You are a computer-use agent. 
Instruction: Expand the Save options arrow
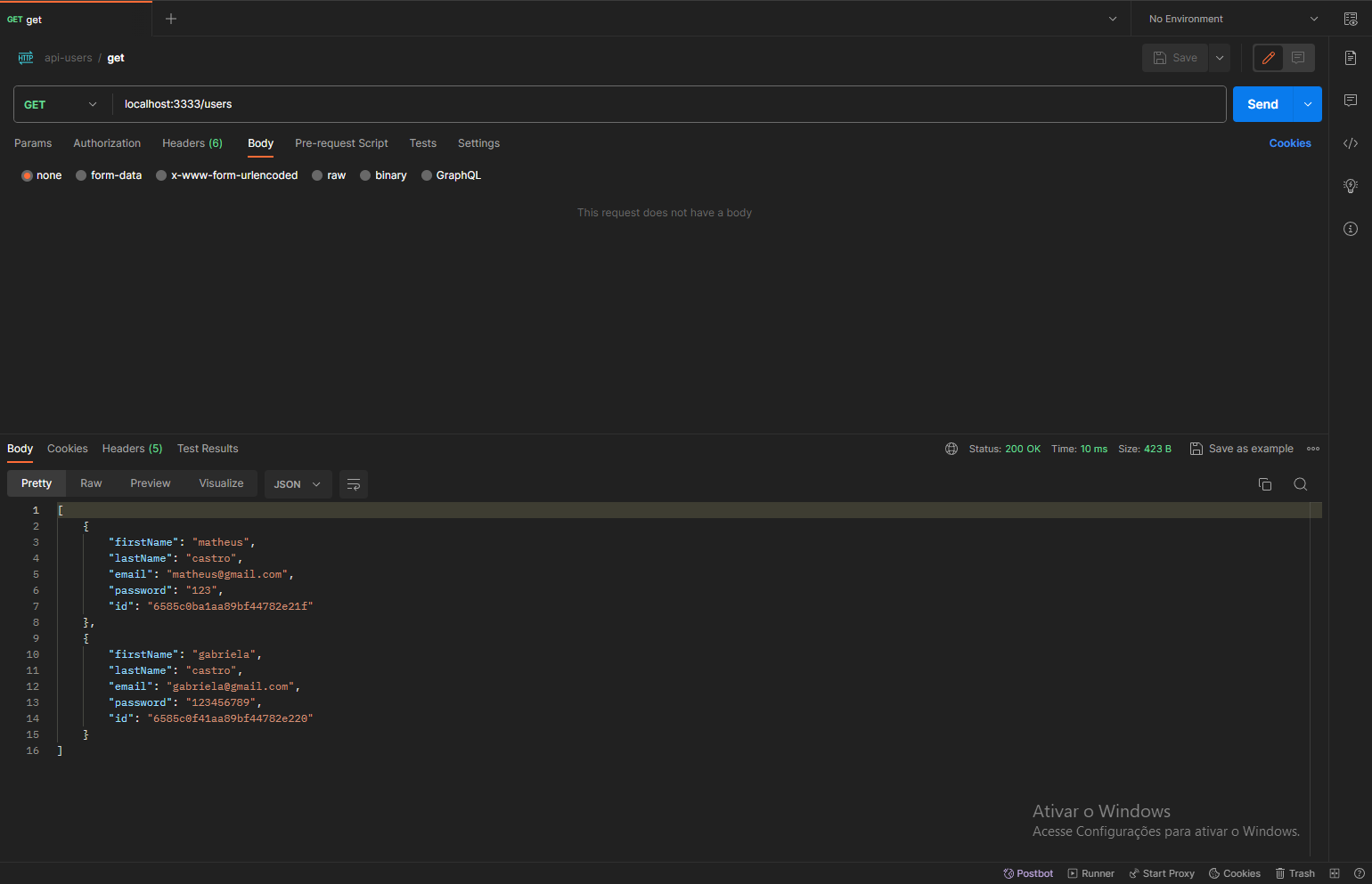(x=1220, y=58)
